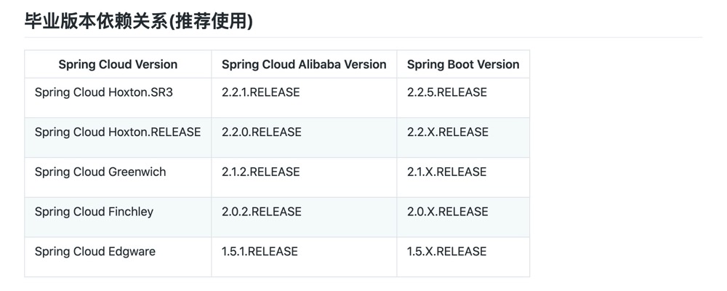Select the Spring Cloud Hoxton.RELEASE cell
The width and height of the screenshot is (727, 291).
coord(118,132)
